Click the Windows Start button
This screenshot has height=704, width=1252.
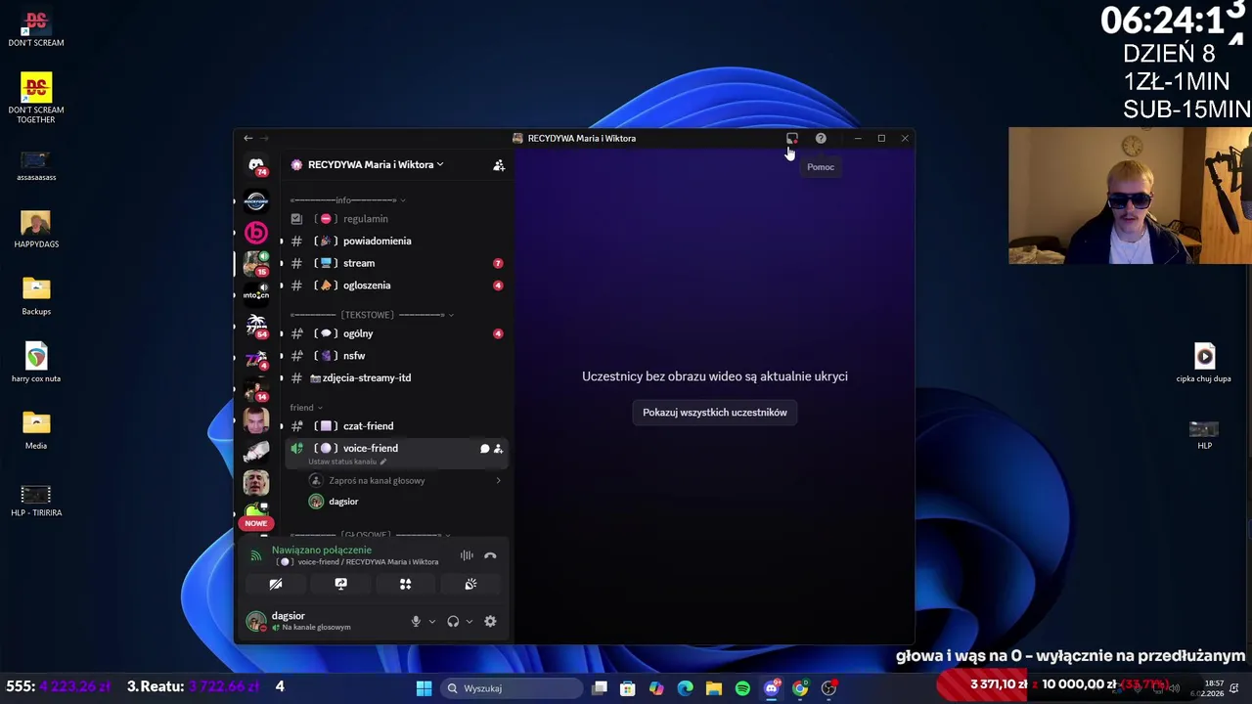point(424,688)
